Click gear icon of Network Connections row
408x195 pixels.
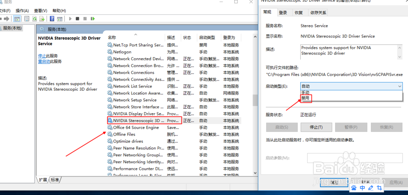tap(110, 72)
